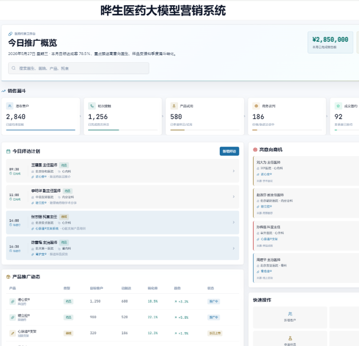Open the 骨愈康 link in 周建华 card
This screenshot has height=346, width=359.
click(x=266, y=271)
